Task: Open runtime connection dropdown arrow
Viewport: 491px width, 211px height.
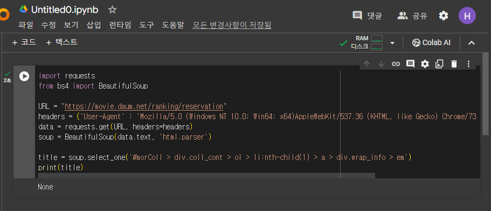Action: [x=392, y=43]
